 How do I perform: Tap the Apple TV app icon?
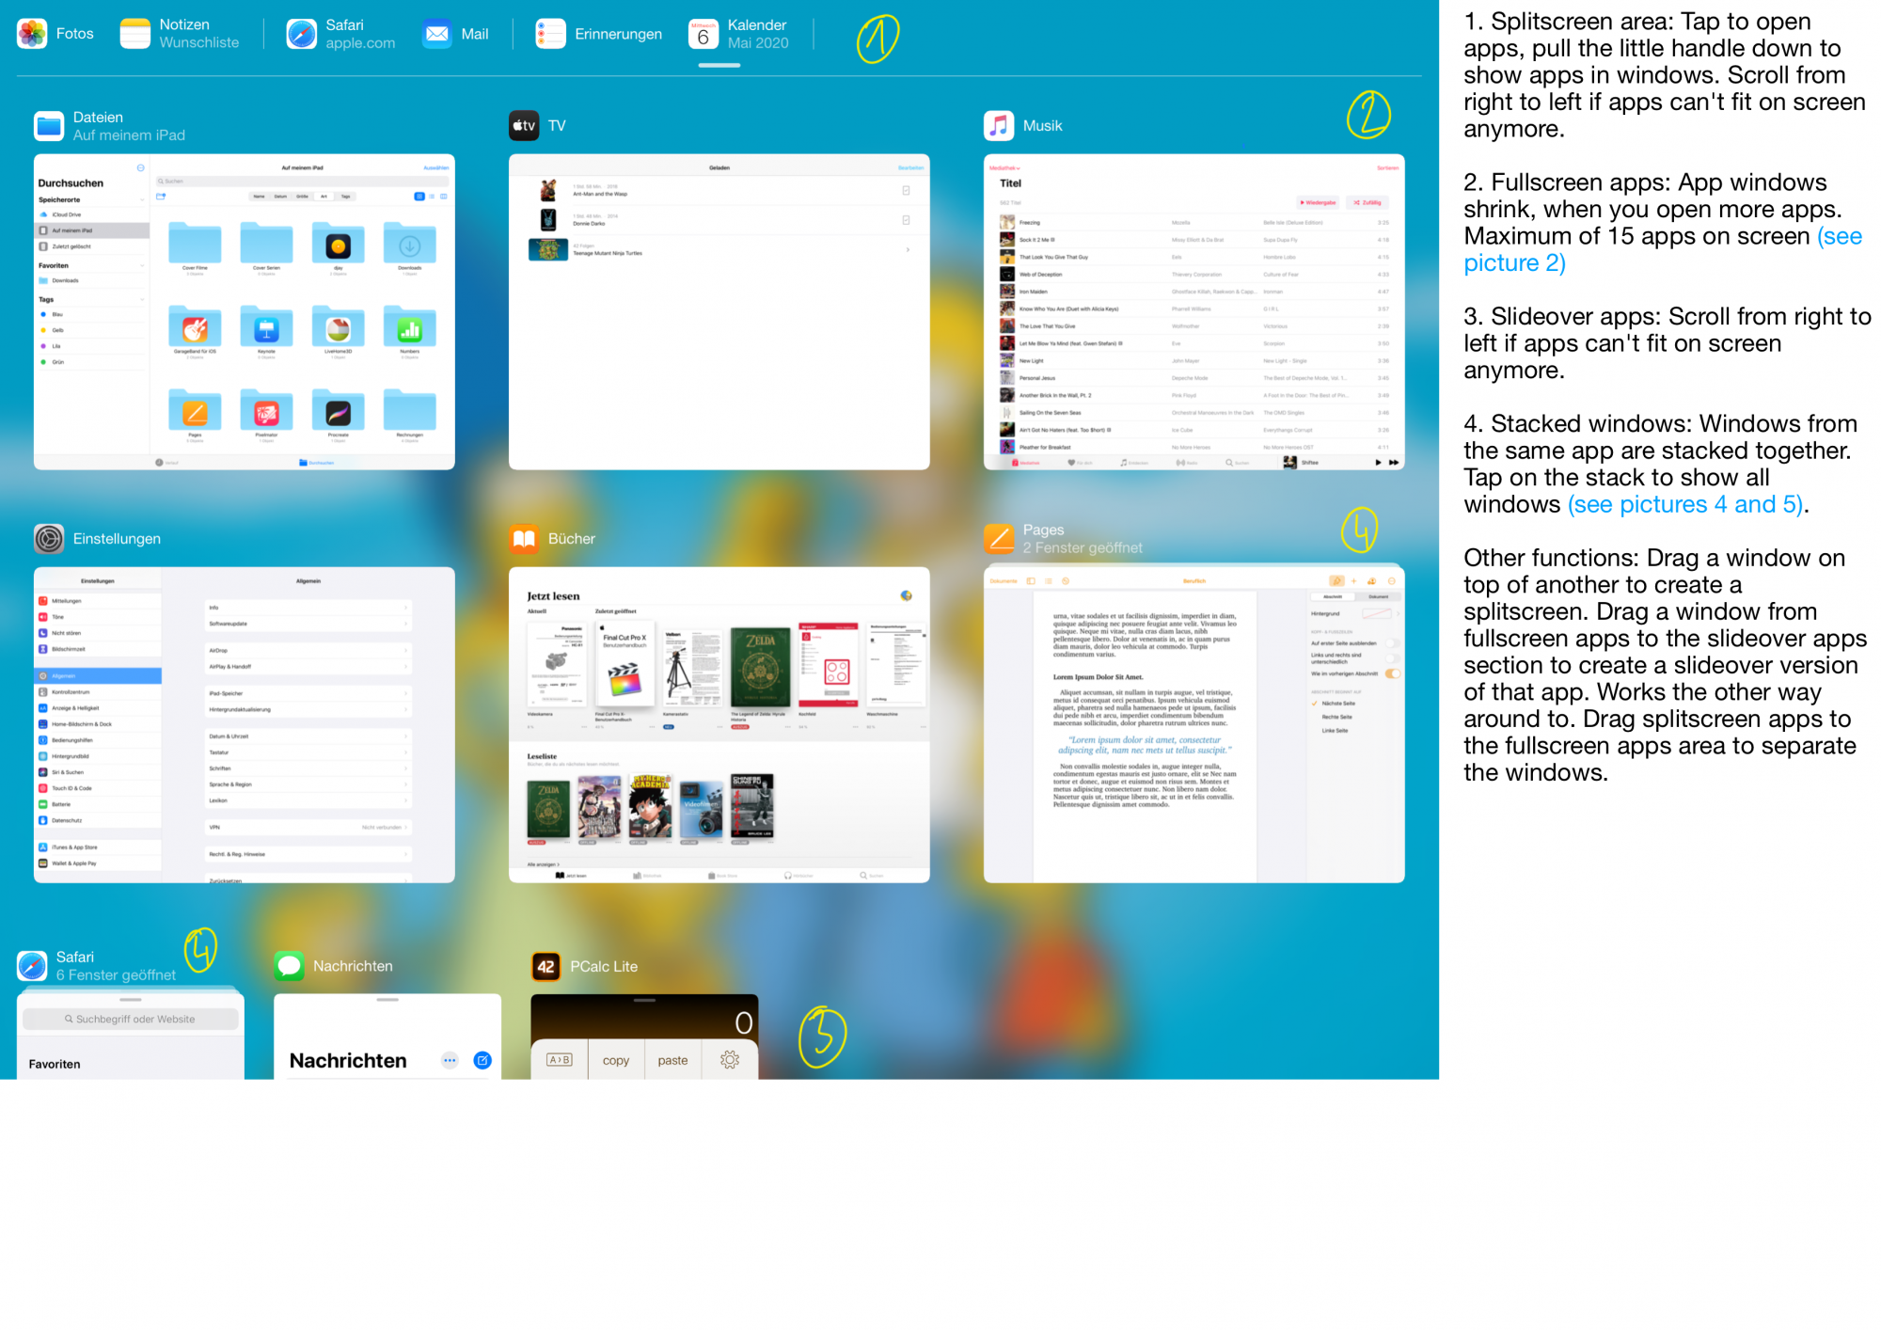(524, 125)
